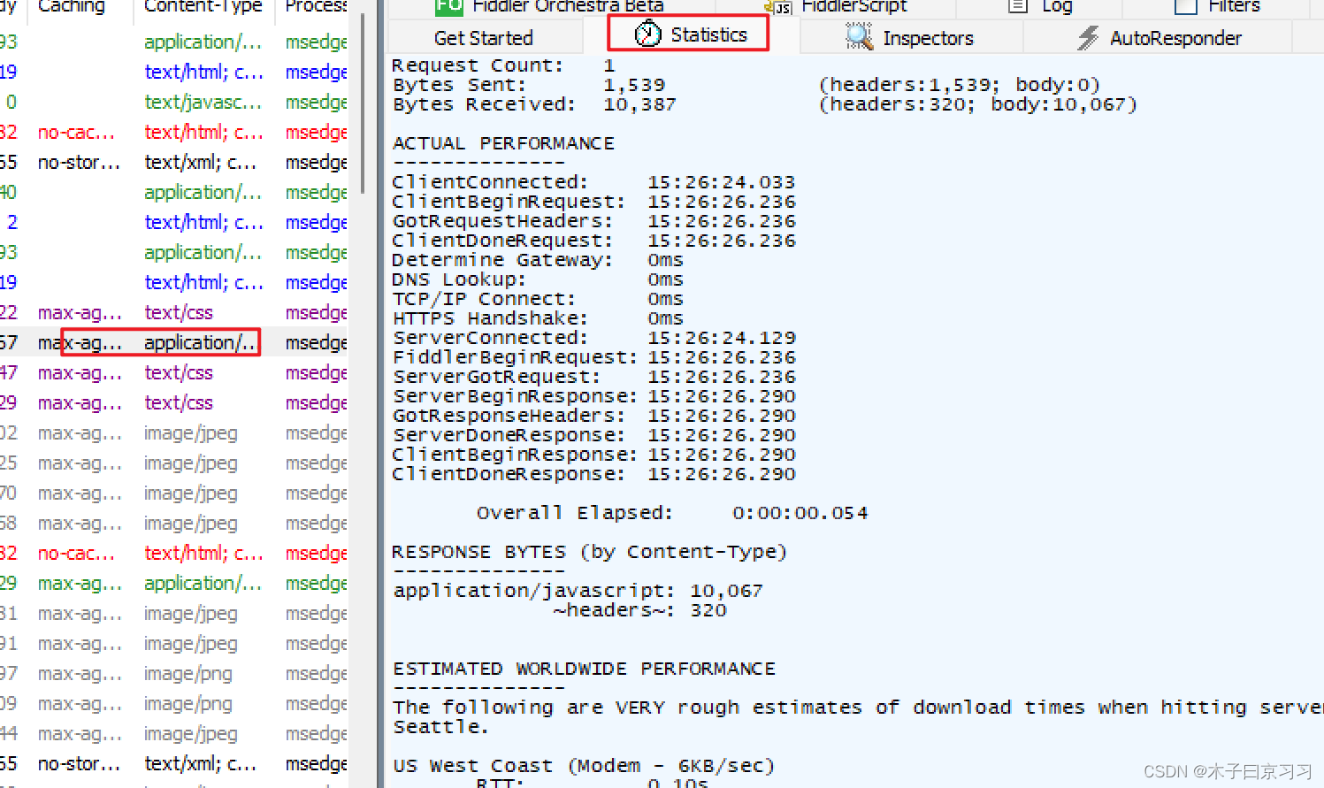This screenshot has width=1324, height=788.
Task: Click the '(headers:320; body:10,067)' text
Action: (978, 104)
